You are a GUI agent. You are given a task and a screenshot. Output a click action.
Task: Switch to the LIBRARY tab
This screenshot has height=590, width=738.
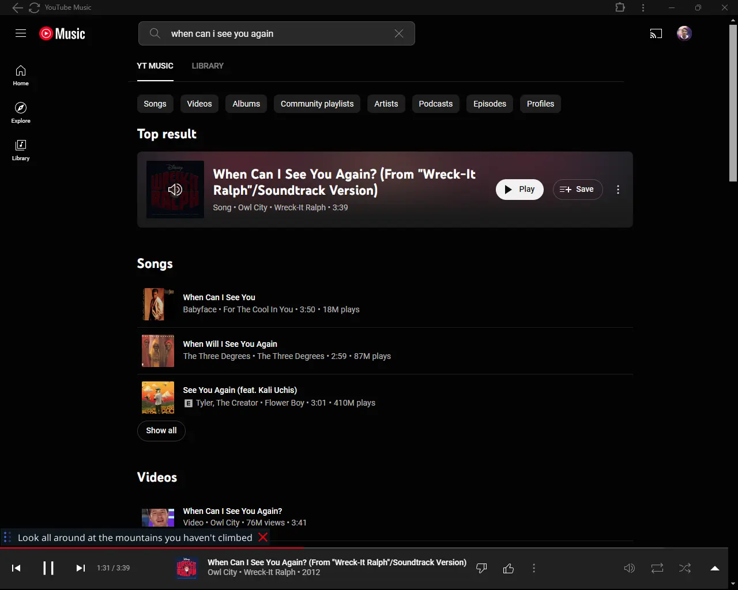tap(208, 66)
